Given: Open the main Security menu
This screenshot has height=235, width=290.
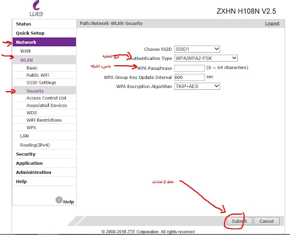Looking at the screenshot, I should pyautogui.click(x=45, y=154).
